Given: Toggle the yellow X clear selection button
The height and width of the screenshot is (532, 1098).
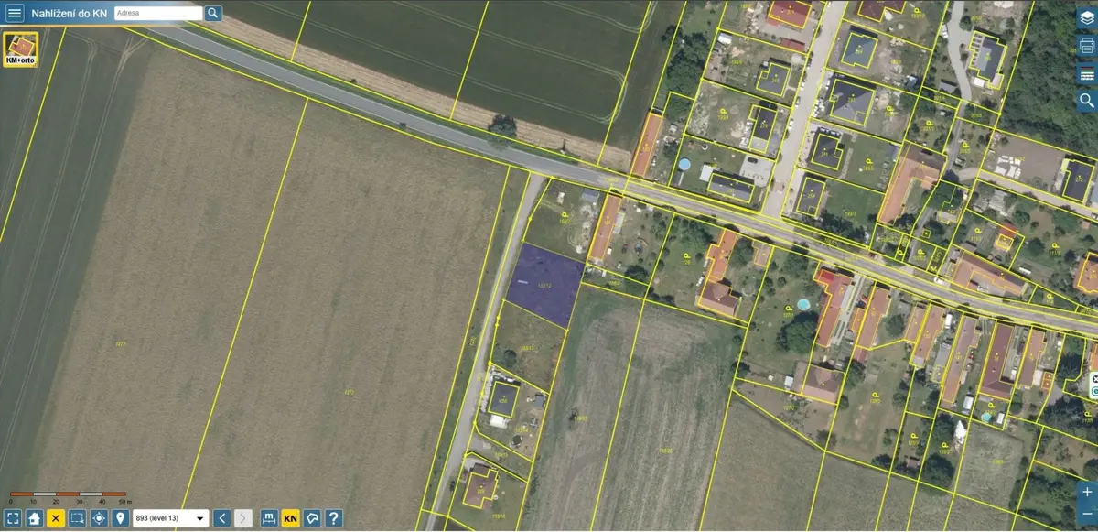Looking at the screenshot, I should 56,518.
